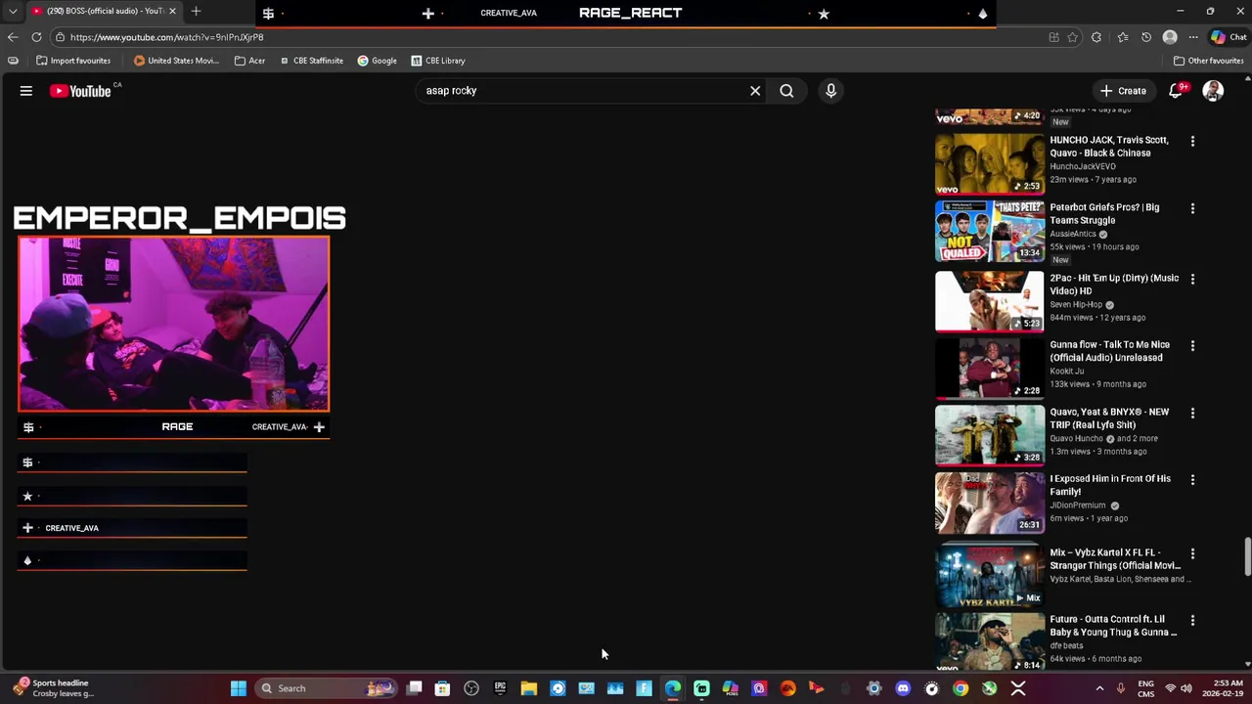Screen dimensions: 1252x704
Task: Open options for 2Pac Hit 'Em Up
Action: (x=1192, y=279)
